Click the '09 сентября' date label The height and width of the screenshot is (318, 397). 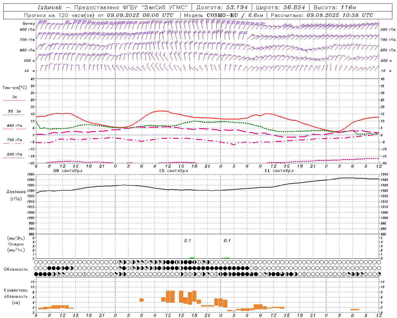[x=68, y=171]
